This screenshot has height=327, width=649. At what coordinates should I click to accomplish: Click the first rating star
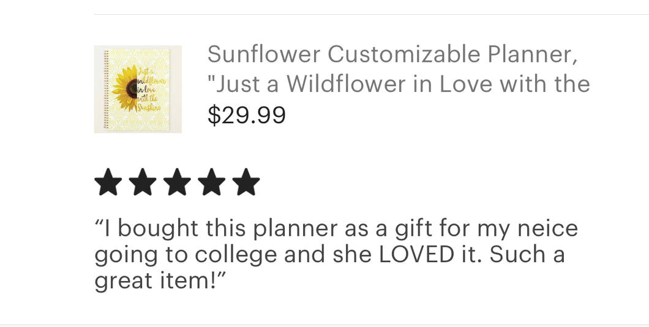(108, 182)
